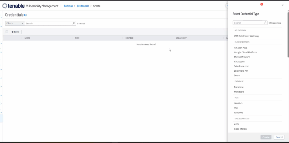Click the Tenable logo icon

[x=5, y=6]
